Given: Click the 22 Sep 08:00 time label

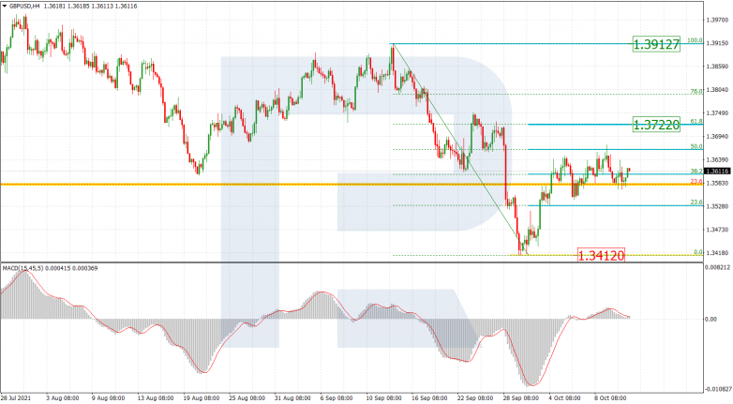Looking at the screenshot, I should (x=475, y=398).
